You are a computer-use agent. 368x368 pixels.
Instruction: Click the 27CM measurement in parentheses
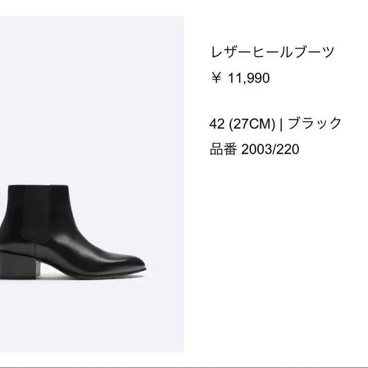click(x=252, y=124)
